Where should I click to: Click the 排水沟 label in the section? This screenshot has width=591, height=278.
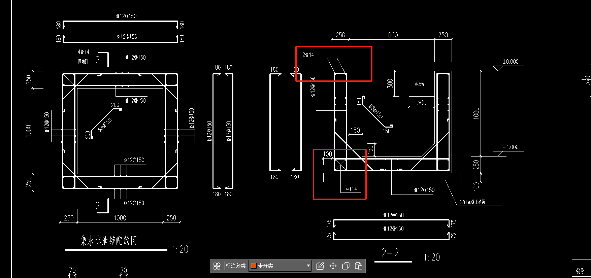420,84
